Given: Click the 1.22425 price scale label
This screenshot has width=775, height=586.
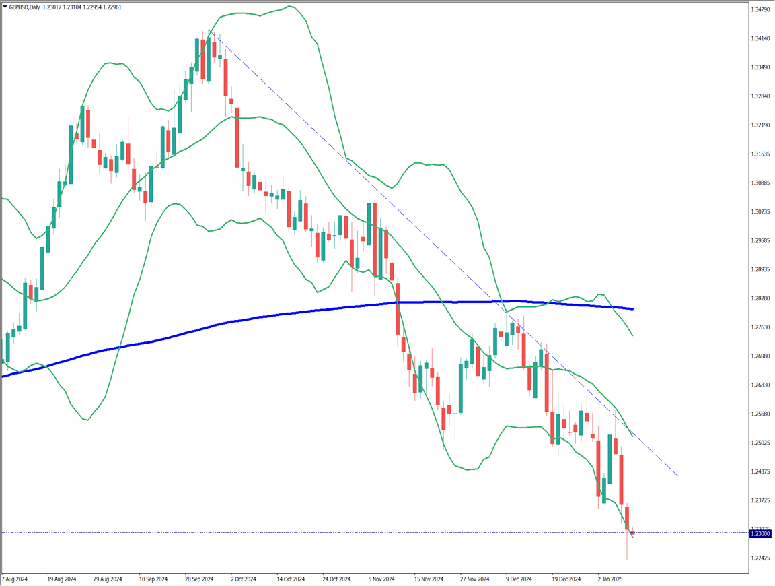Looking at the screenshot, I should [x=761, y=558].
